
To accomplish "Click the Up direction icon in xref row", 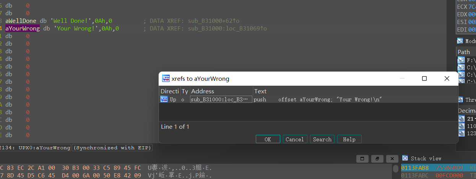I will [x=164, y=99].
